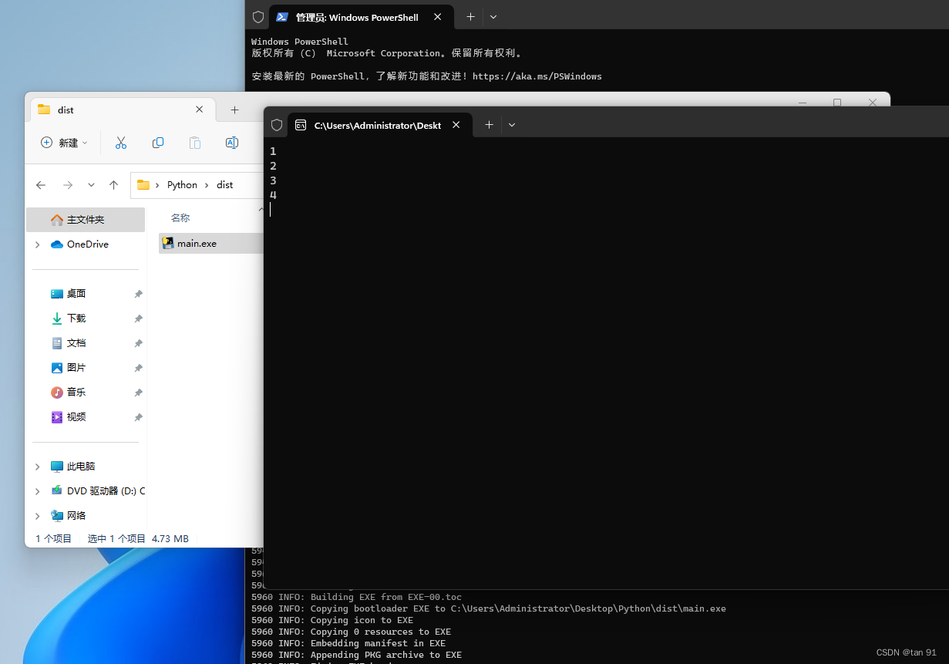Viewport: 949px width, 664px height.
Task: Click the pin icon next to 文档
Action: pos(138,343)
